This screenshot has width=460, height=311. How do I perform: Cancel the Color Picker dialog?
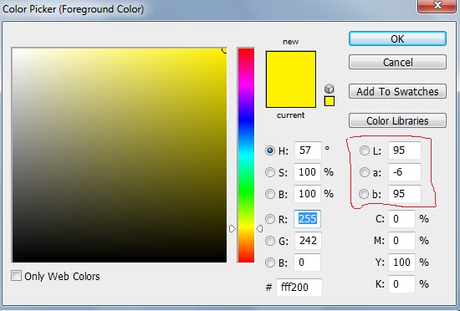[x=397, y=62]
